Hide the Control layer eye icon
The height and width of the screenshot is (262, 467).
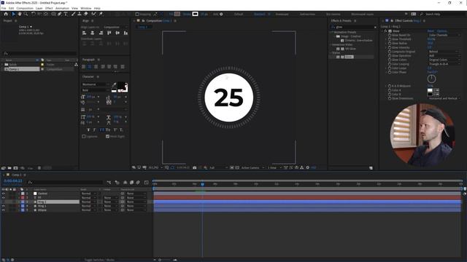tap(4, 194)
